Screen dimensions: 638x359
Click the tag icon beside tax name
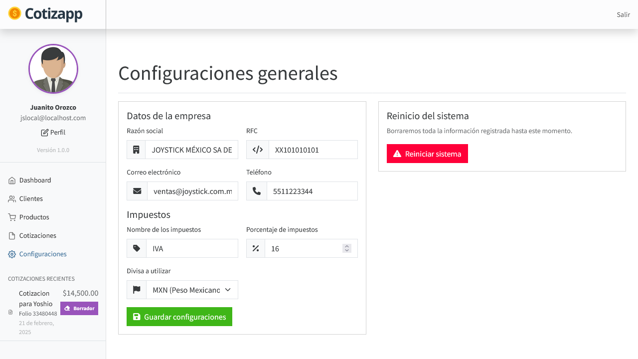pos(137,248)
